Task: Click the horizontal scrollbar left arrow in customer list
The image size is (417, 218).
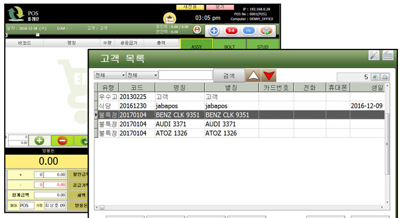Action: (97, 207)
